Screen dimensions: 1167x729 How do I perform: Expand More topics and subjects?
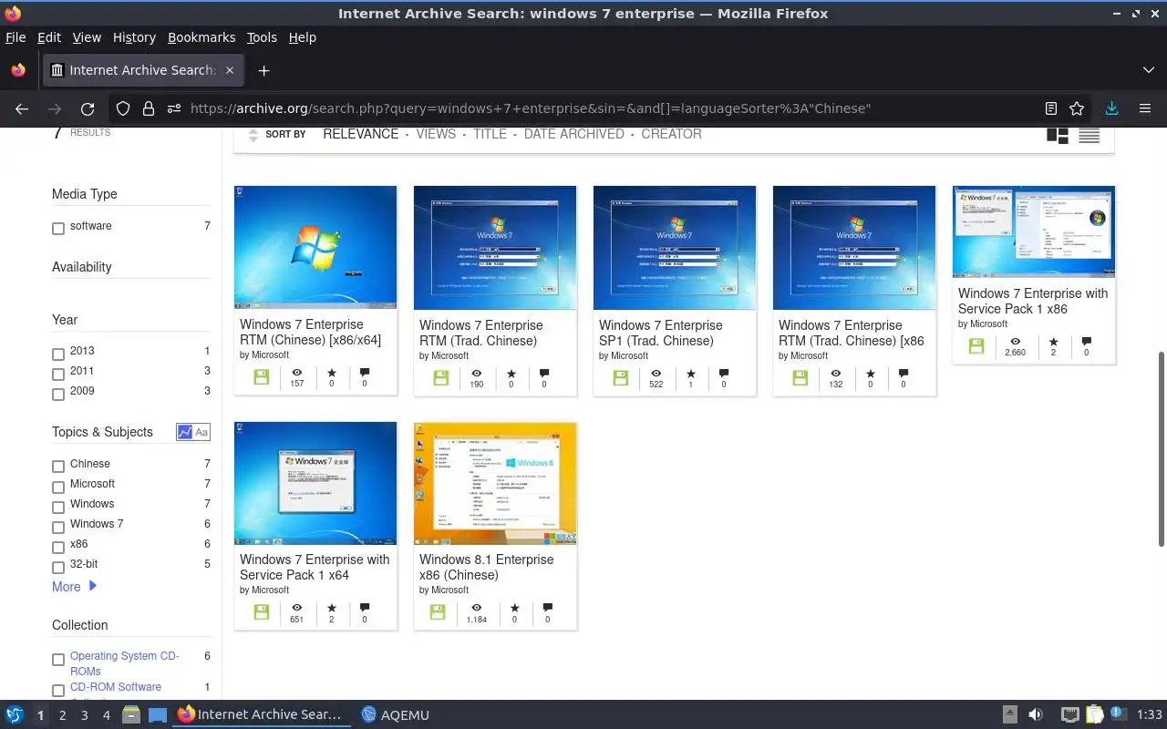pyautogui.click(x=74, y=587)
